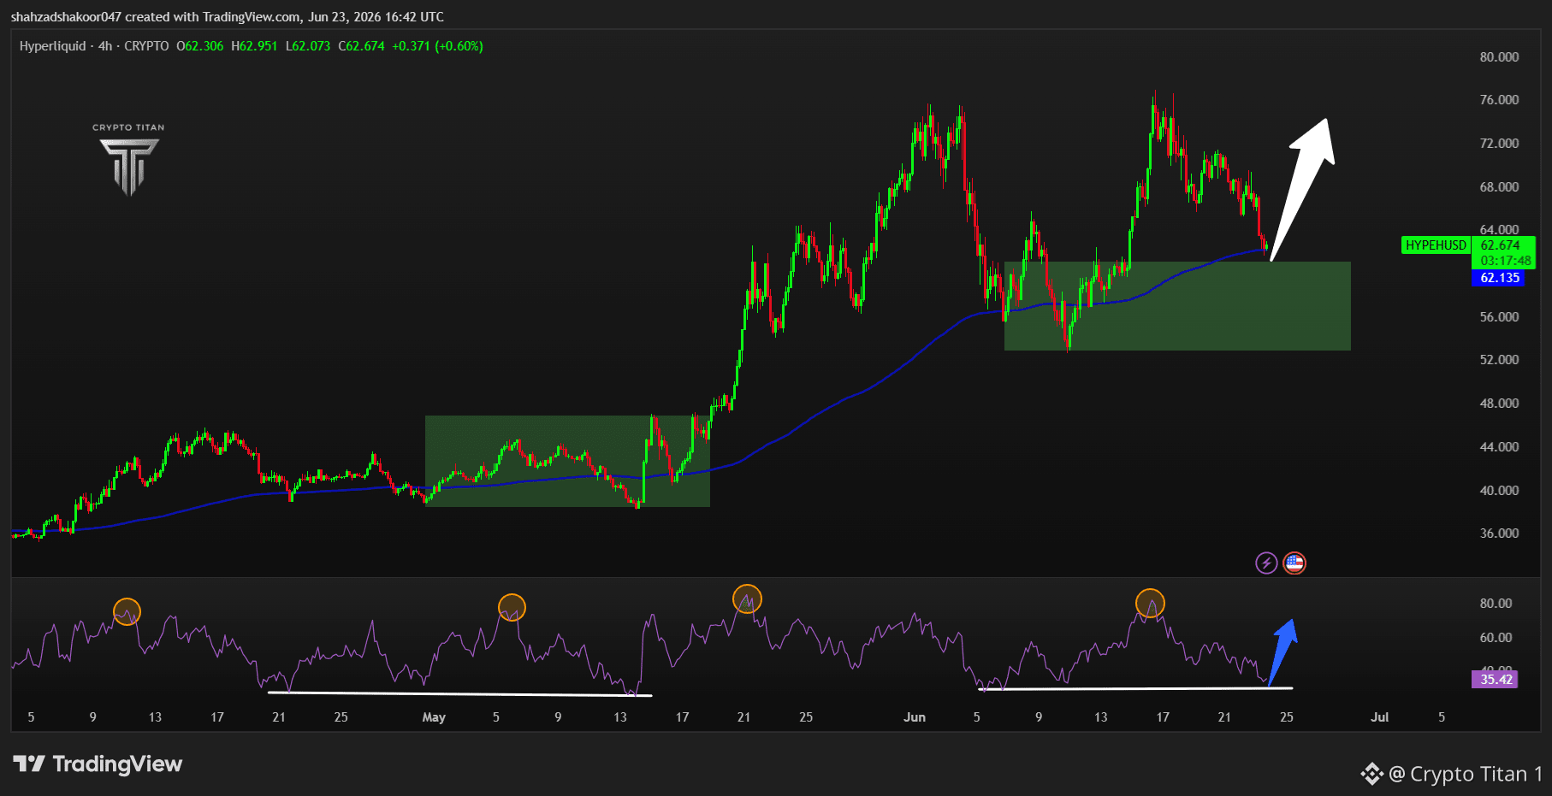This screenshot has height=796, width=1552.
Task: Click the blue moving average value 62.135
Action: tap(1498, 278)
